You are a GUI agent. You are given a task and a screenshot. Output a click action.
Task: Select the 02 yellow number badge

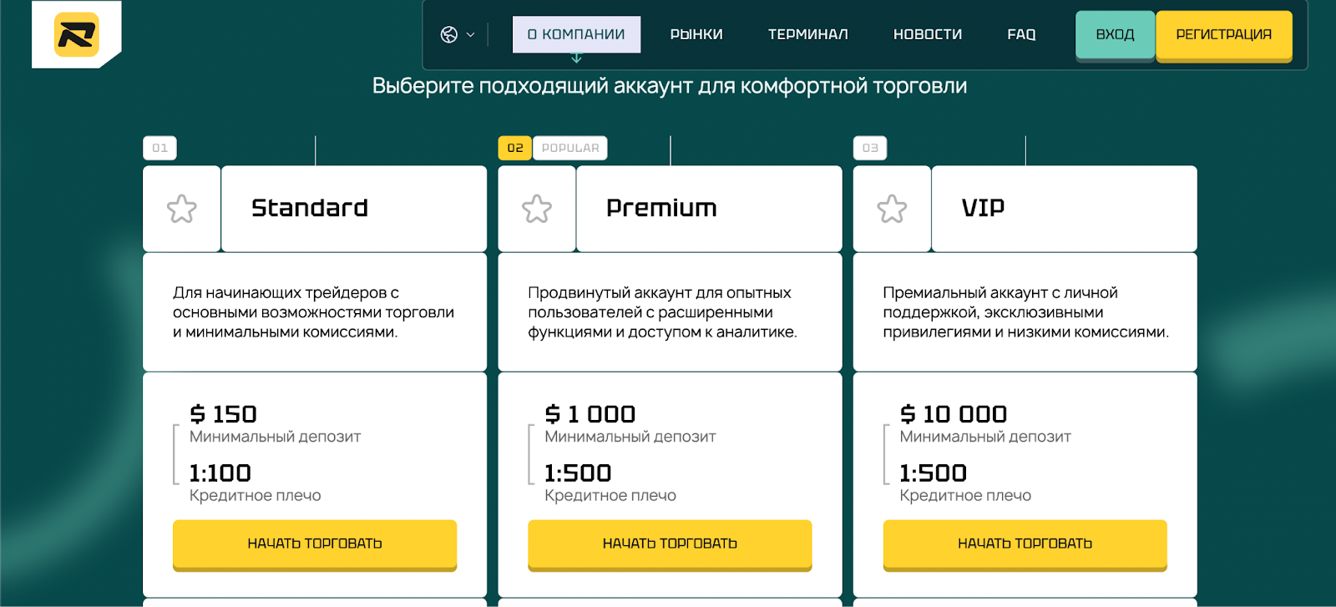pyautogui.click(x=515, y=148)
